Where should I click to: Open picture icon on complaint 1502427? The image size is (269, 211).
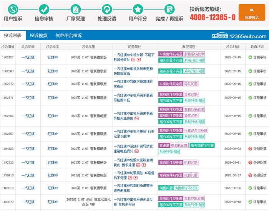pos(133,60)
